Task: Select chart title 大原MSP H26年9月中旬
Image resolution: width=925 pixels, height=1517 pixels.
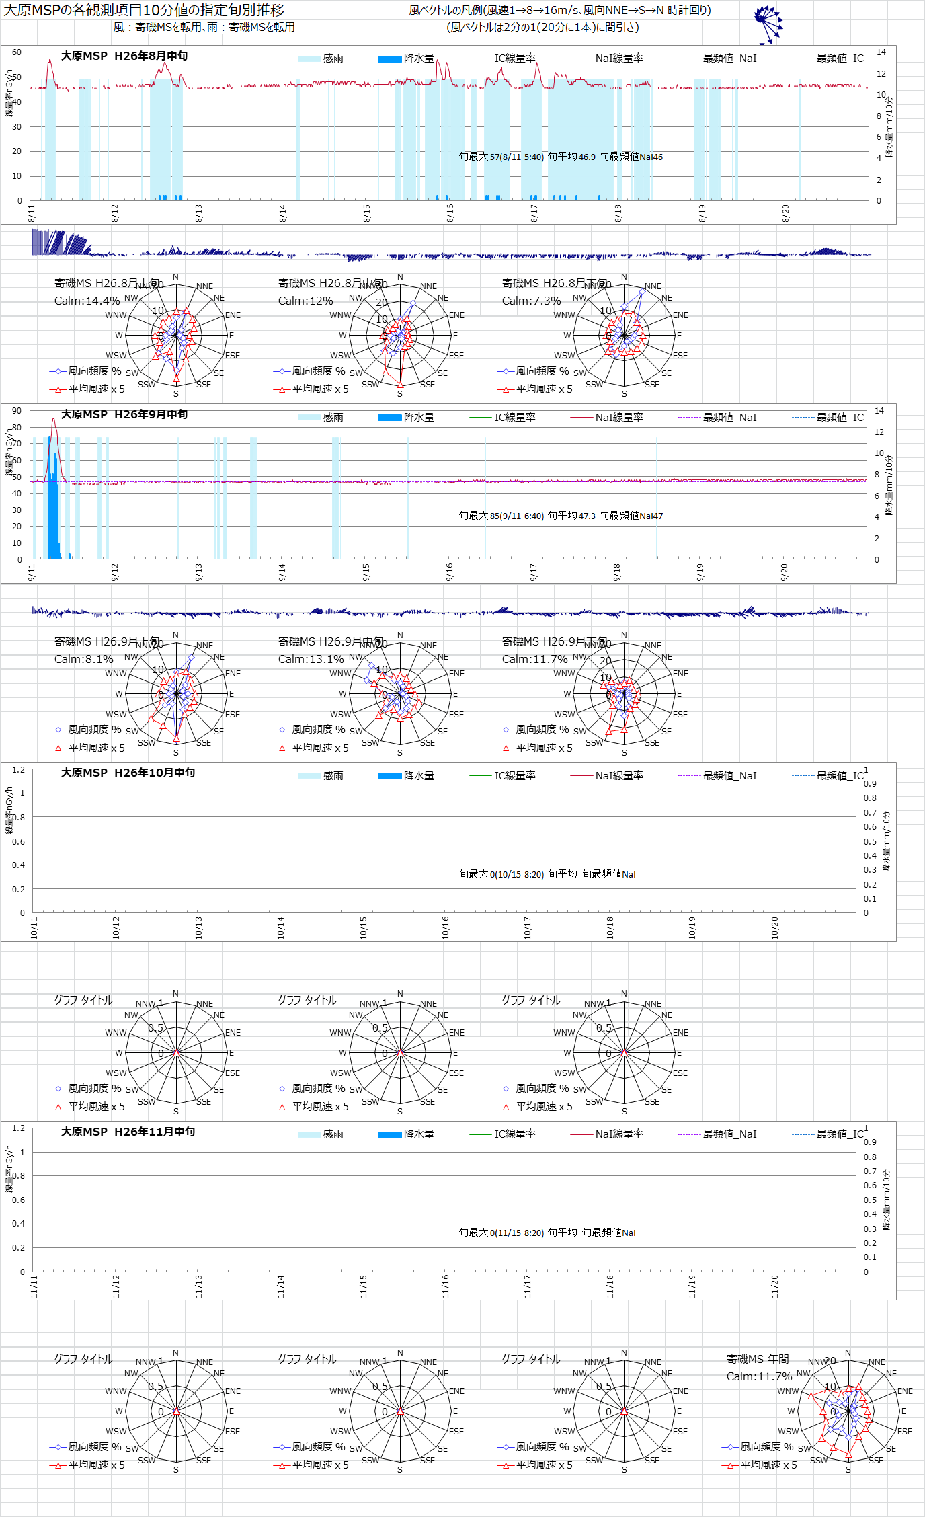Action: coord(124,414)
